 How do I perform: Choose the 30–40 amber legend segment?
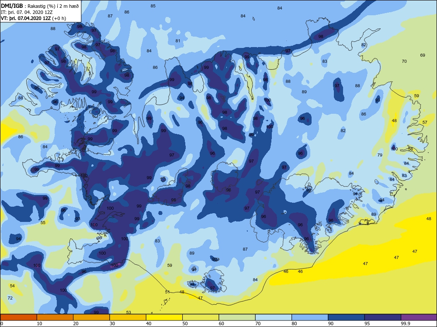tap(128, 317)
